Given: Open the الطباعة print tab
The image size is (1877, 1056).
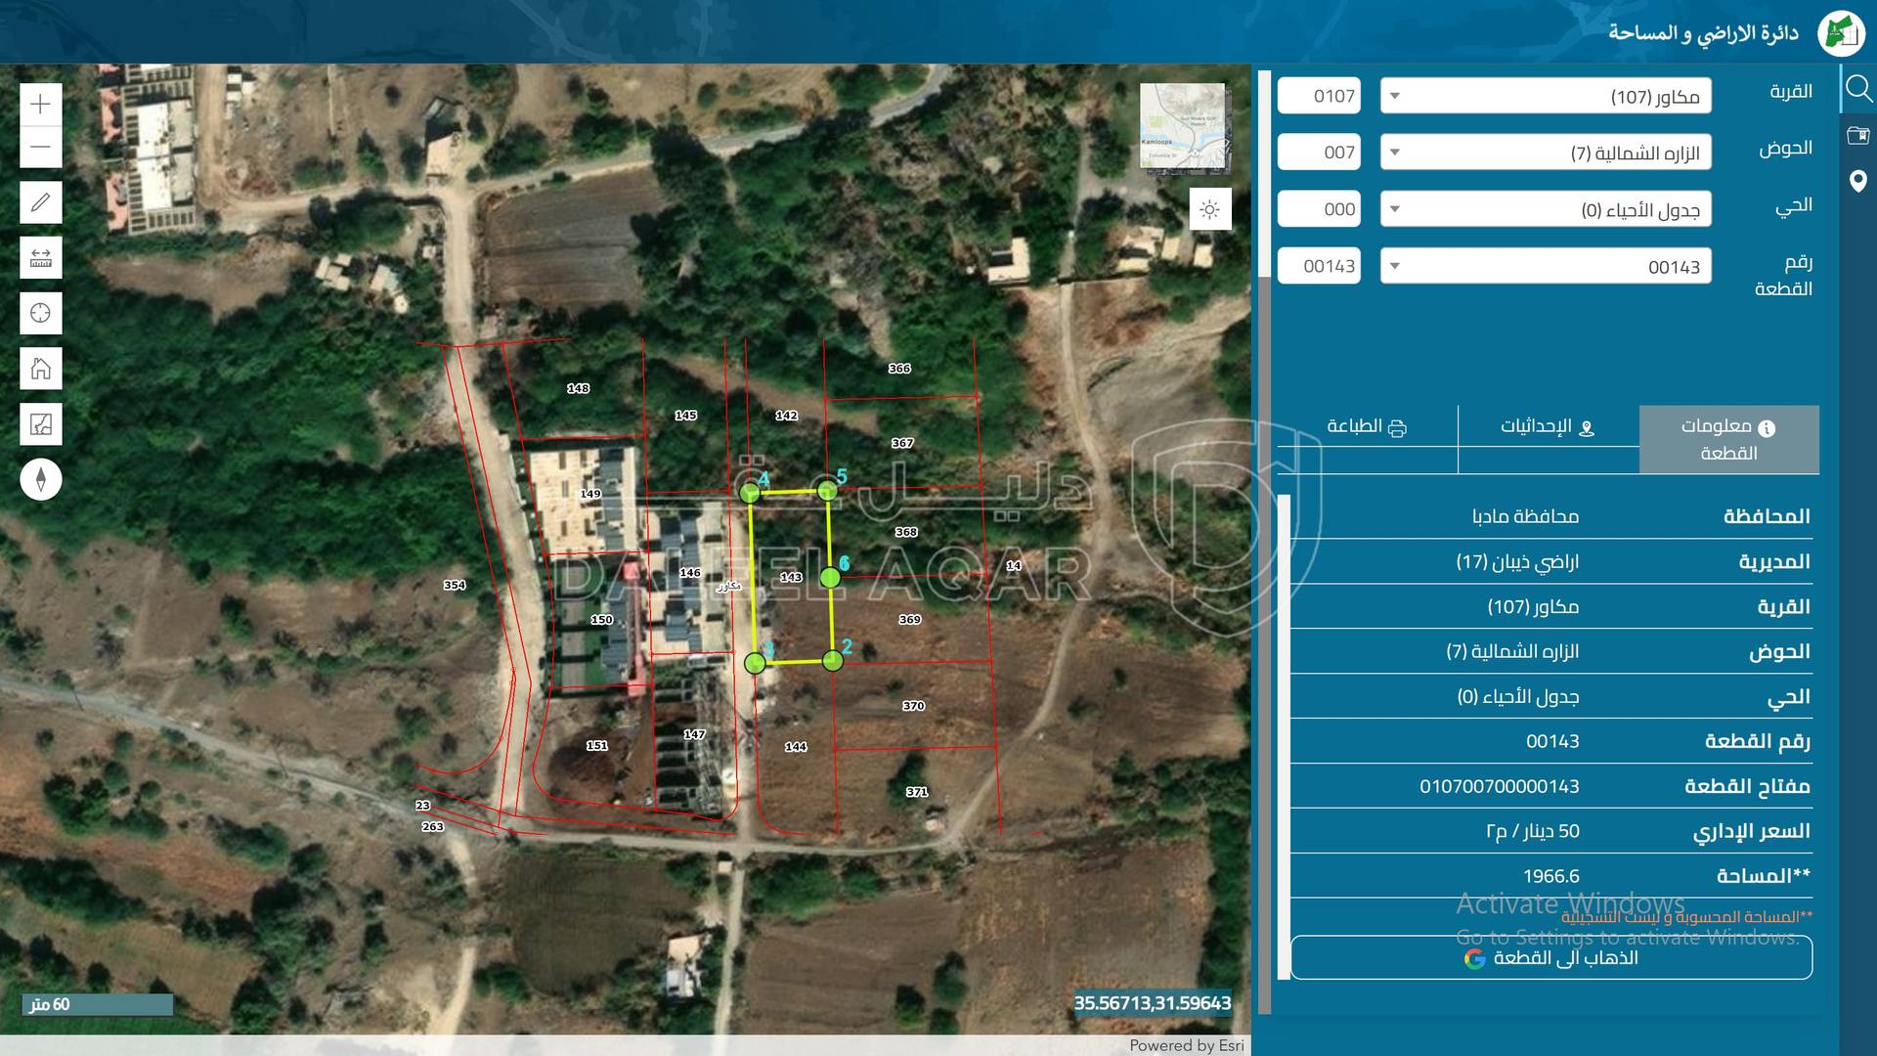Looking at the screenshot, I should coord(1366,427).
